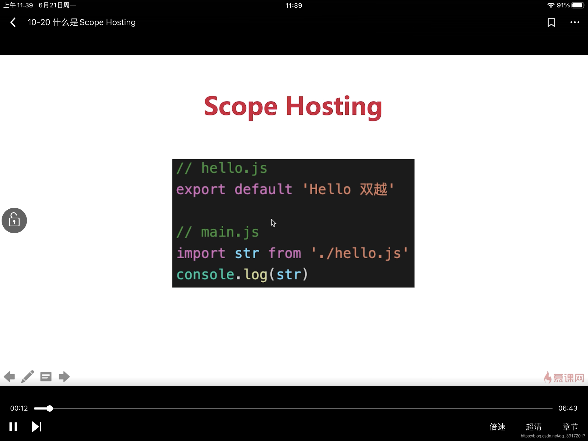Tap the centered 11:39 clock

tap(294, 5)
